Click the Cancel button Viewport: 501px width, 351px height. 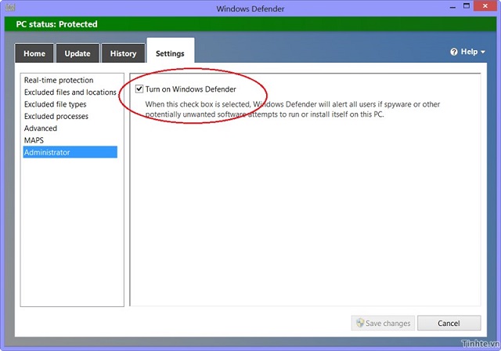click(x=449, y=324)
